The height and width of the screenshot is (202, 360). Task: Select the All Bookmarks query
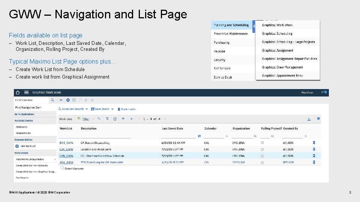(23, 133)
